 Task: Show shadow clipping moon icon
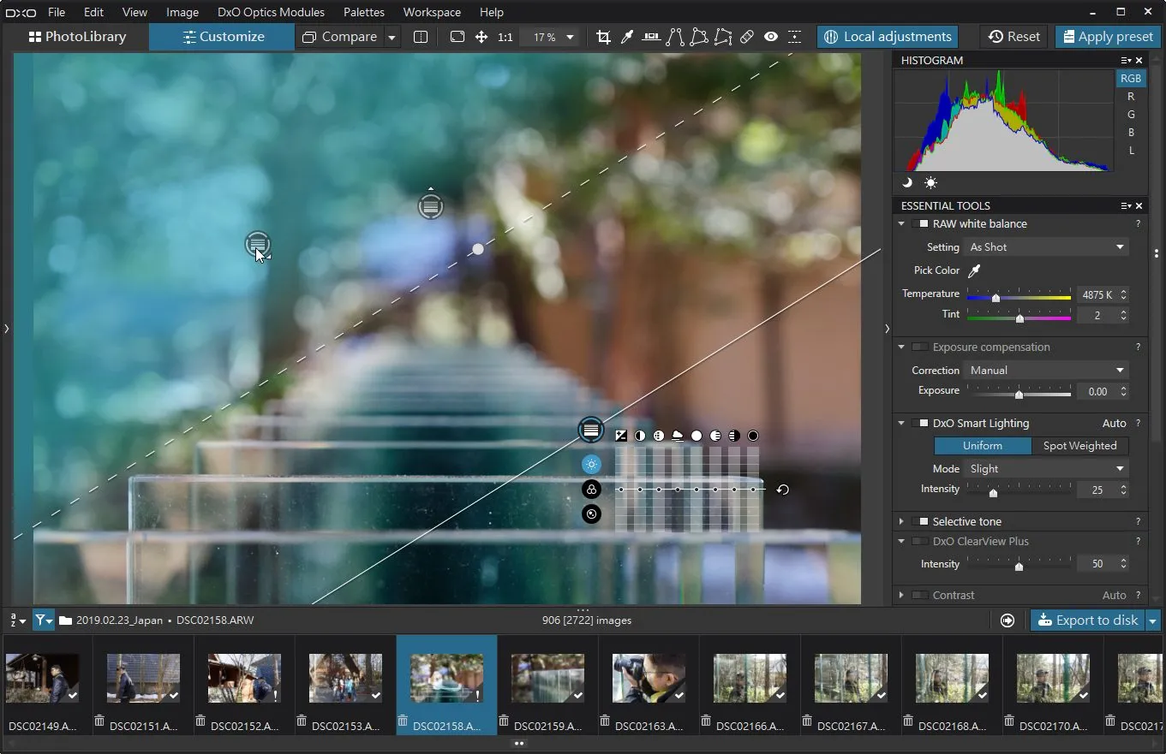pyautogui.click(x=907, y=182)
